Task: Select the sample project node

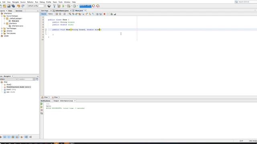Action: (6, 36)
